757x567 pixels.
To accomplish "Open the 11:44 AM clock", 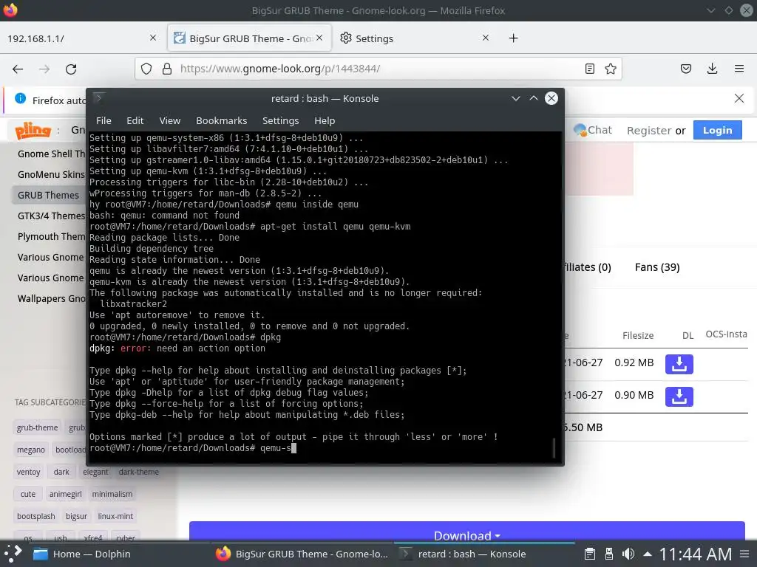I will pos(696,554).
